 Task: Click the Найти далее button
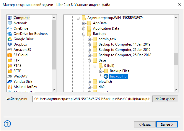pos(165,99)
